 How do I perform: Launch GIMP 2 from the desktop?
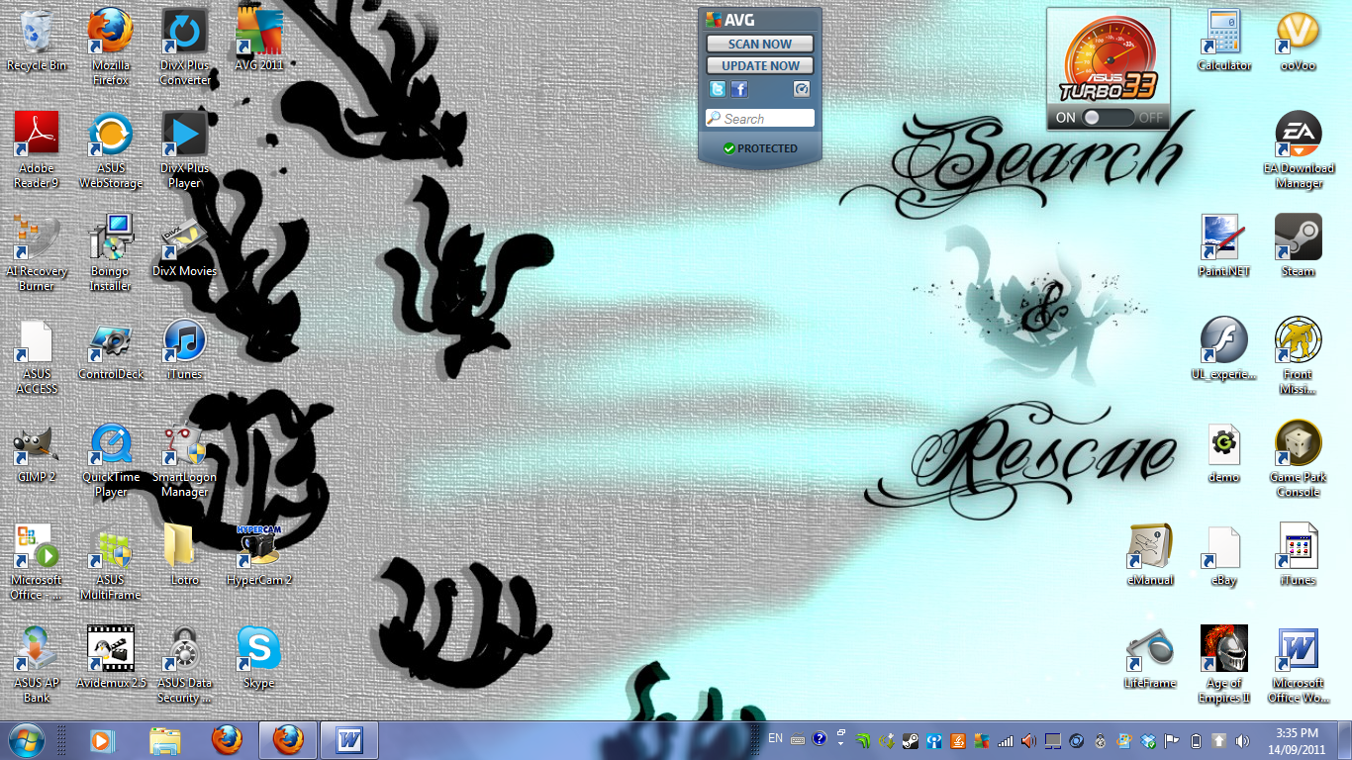[x=36, y=447]
